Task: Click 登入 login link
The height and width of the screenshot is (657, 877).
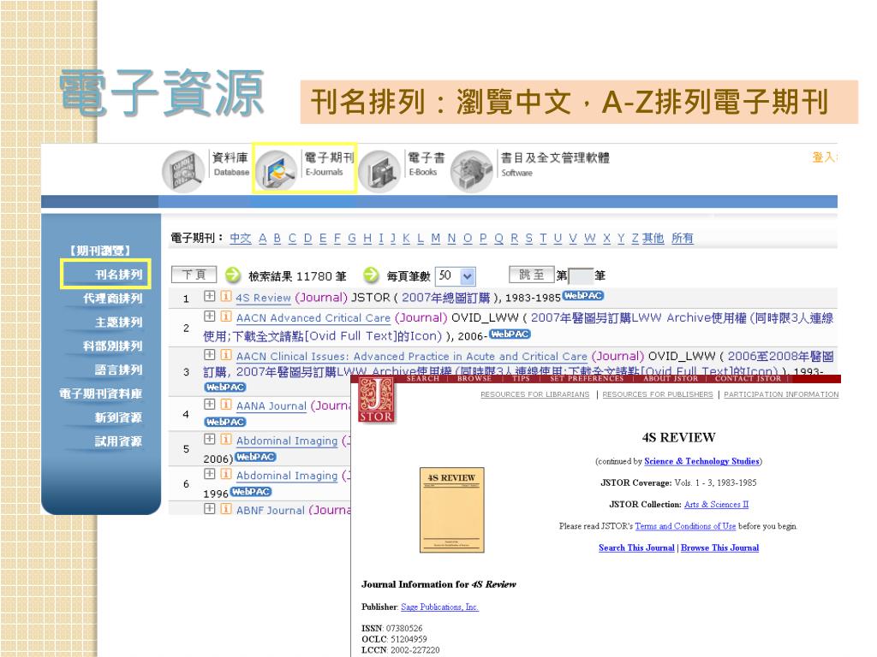Action: click(823, 157)
